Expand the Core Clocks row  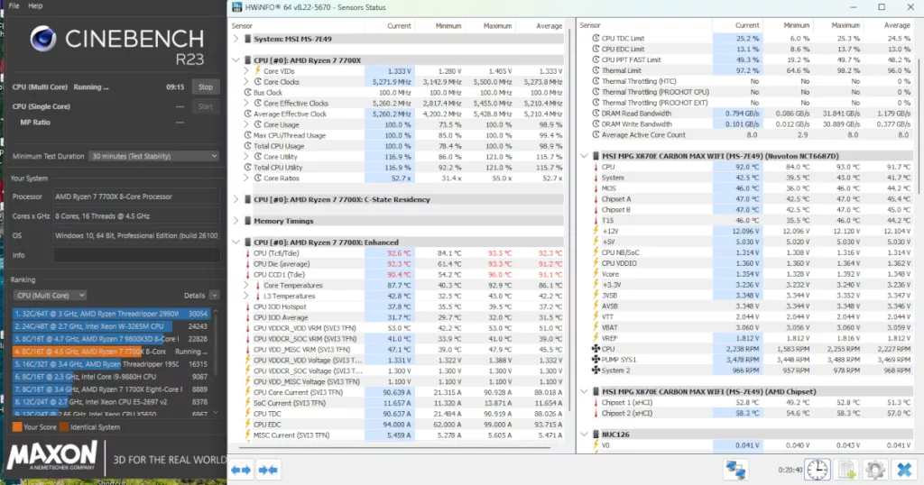tap(246, 82)
